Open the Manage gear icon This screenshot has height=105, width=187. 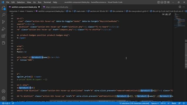click(x=4, y=98)
